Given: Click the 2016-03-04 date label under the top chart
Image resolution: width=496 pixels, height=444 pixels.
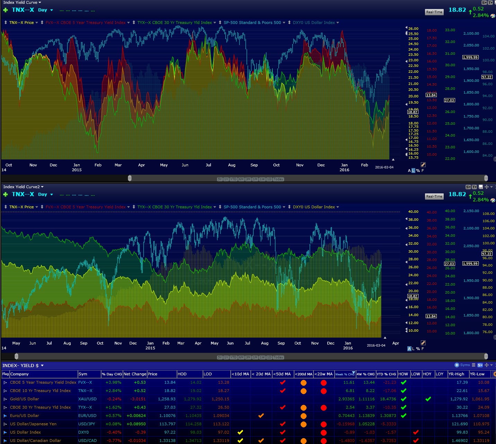Looking at the screenshot, I should [384, 167].
